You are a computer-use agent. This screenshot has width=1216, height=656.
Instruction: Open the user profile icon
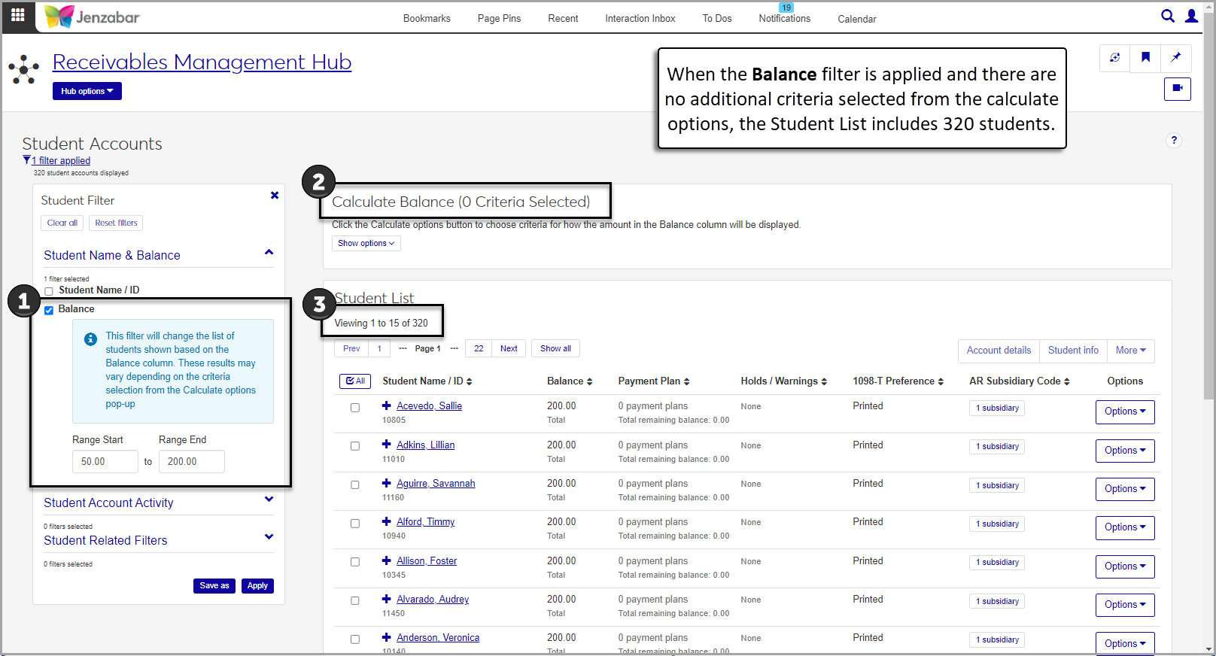pyautogui.click(x=1191, y=16)
